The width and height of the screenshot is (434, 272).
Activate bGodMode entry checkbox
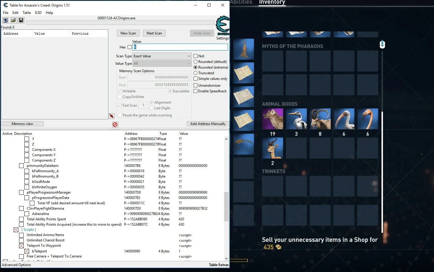[27, 182]
